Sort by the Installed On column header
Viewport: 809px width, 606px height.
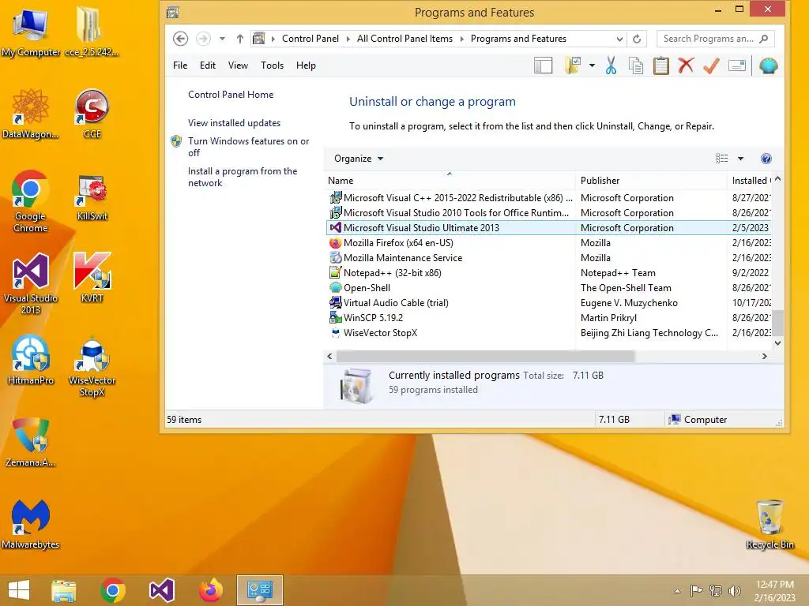(x=750, y=181)
